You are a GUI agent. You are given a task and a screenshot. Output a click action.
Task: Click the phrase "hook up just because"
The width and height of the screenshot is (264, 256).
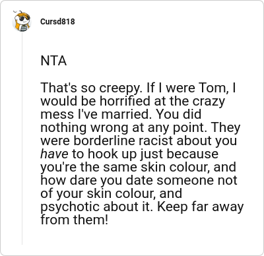(x=153, y=154)
